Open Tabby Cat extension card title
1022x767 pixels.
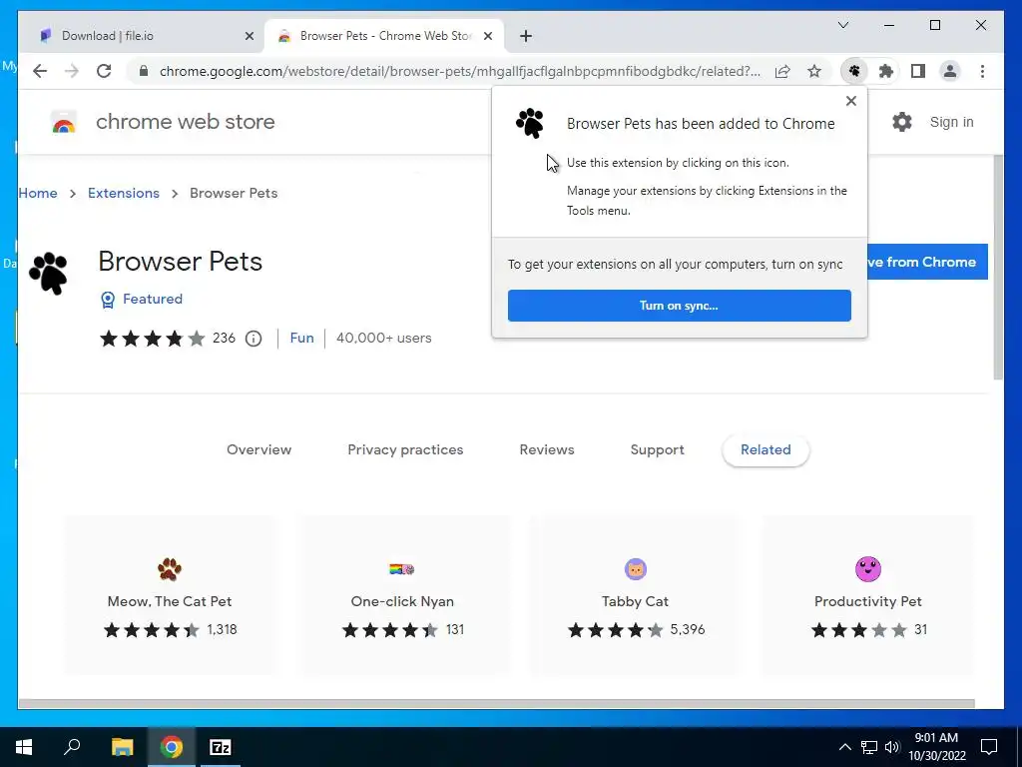click(x=636, y=602)
